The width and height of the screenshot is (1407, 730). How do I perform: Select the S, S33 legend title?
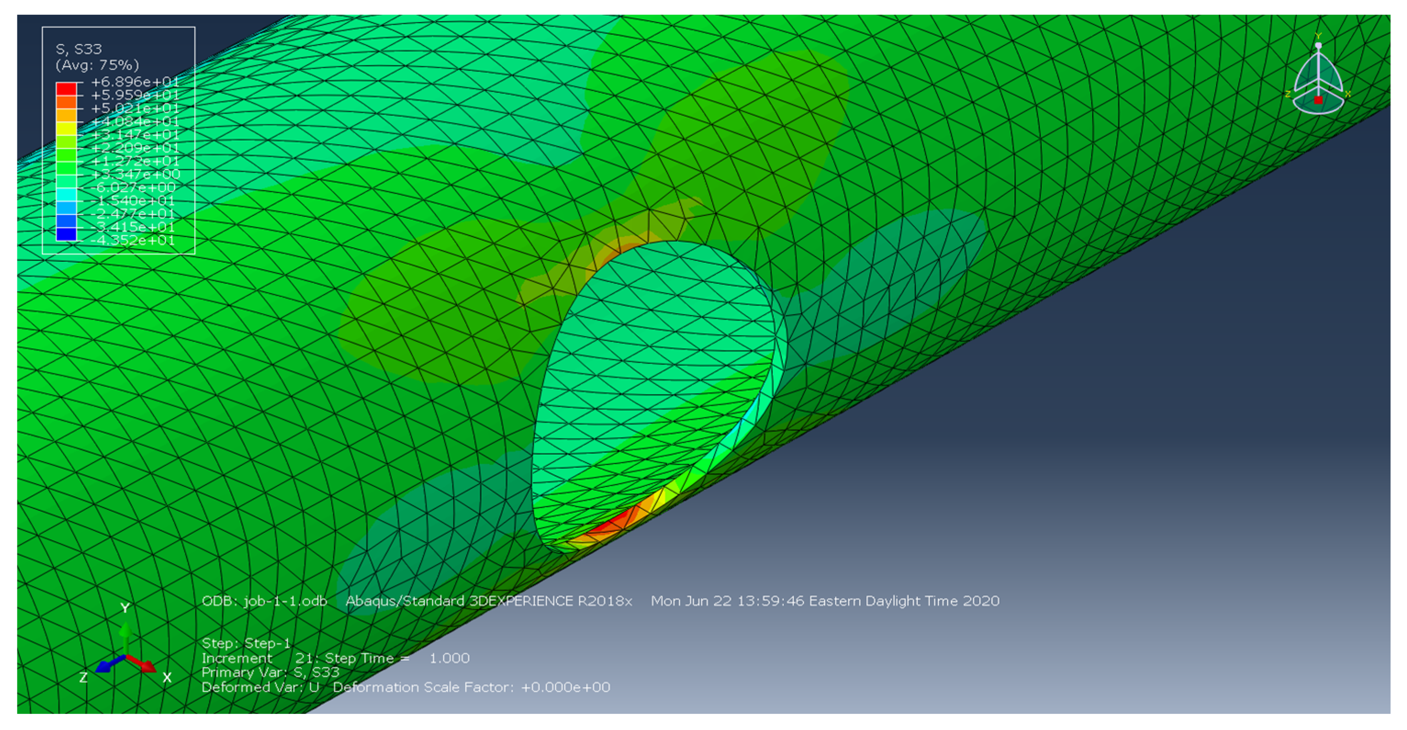(78, 50)
